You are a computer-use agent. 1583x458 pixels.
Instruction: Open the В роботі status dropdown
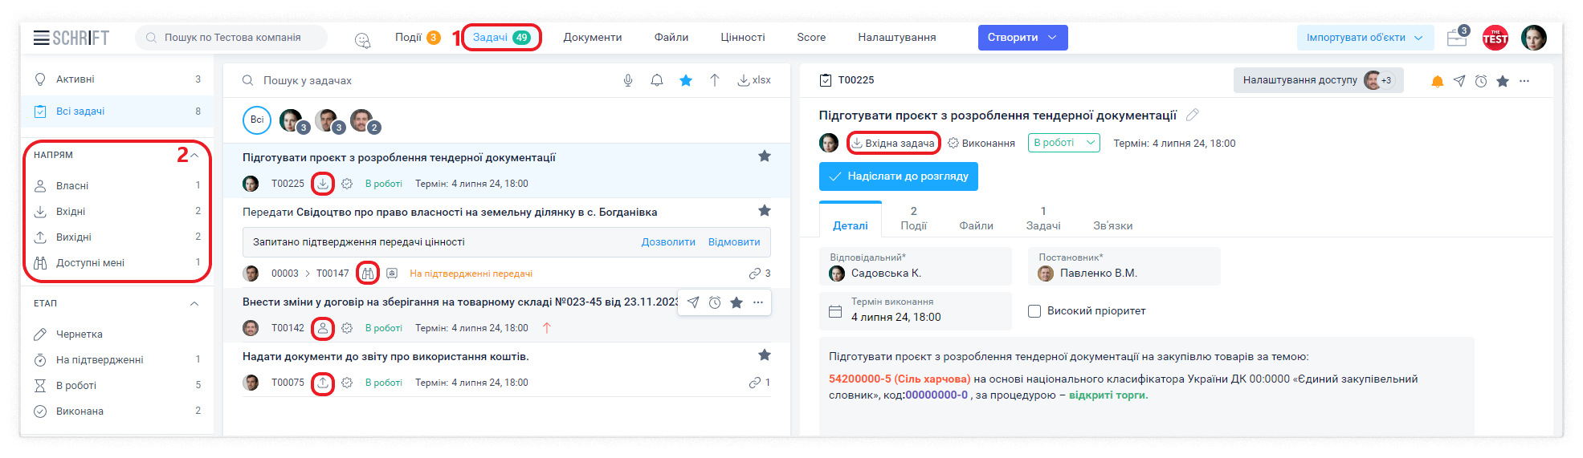1063,143
